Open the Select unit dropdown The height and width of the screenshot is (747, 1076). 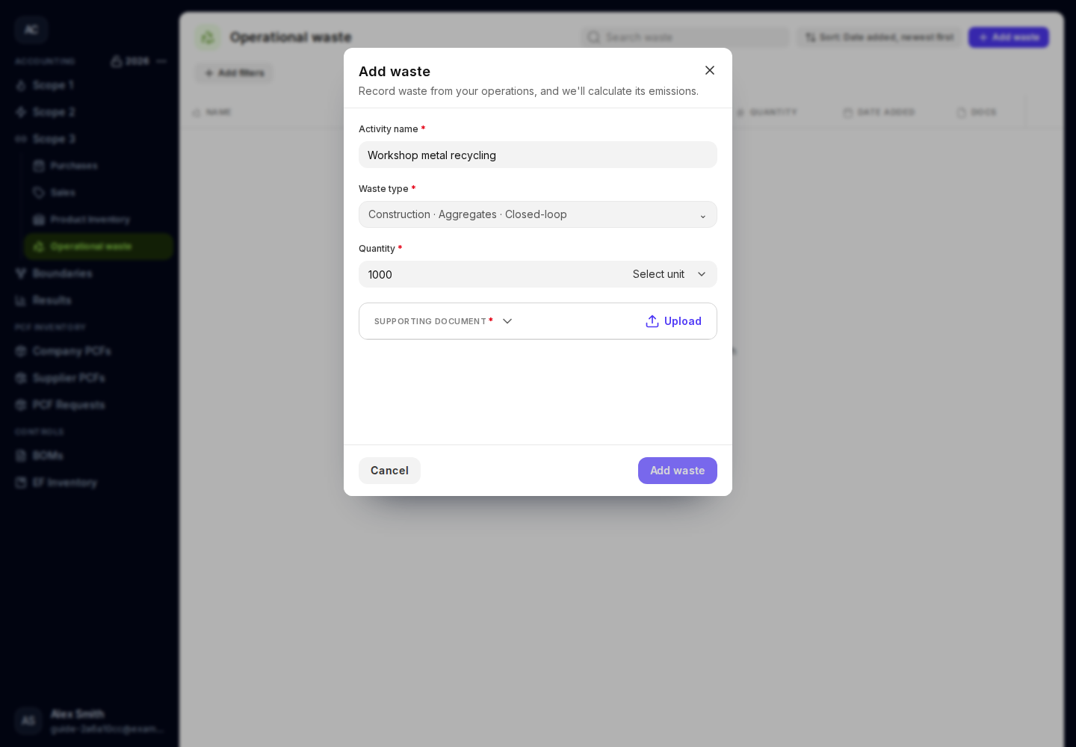coord(670,274)
